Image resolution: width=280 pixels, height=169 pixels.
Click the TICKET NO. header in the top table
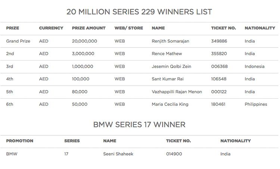223,28
